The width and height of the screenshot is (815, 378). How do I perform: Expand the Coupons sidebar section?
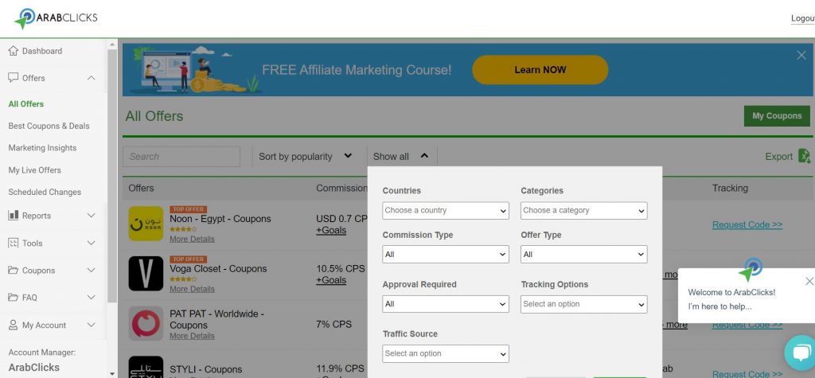click(91, 271)
